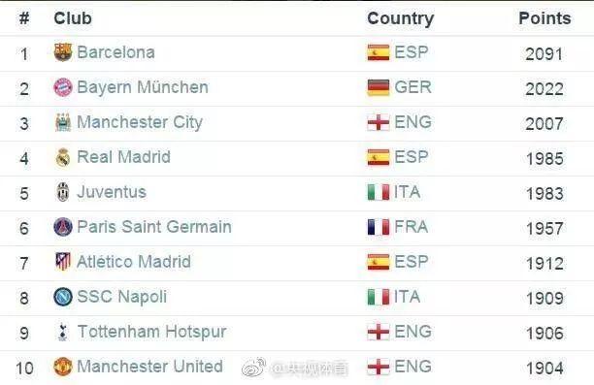Sort table by Club column header
This screenshot has height=385, width=594.
(x=73, y=18)
